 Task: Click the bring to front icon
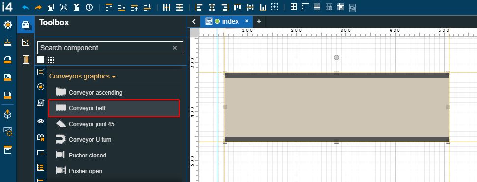(108, 8)
